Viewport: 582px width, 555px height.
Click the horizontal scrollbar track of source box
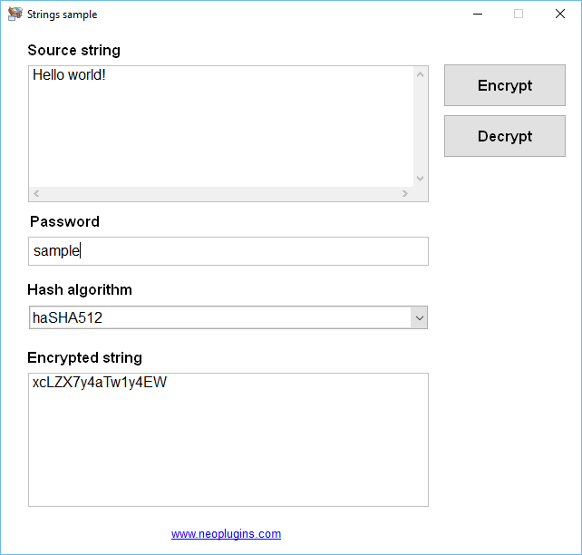[x=220, y=193]
